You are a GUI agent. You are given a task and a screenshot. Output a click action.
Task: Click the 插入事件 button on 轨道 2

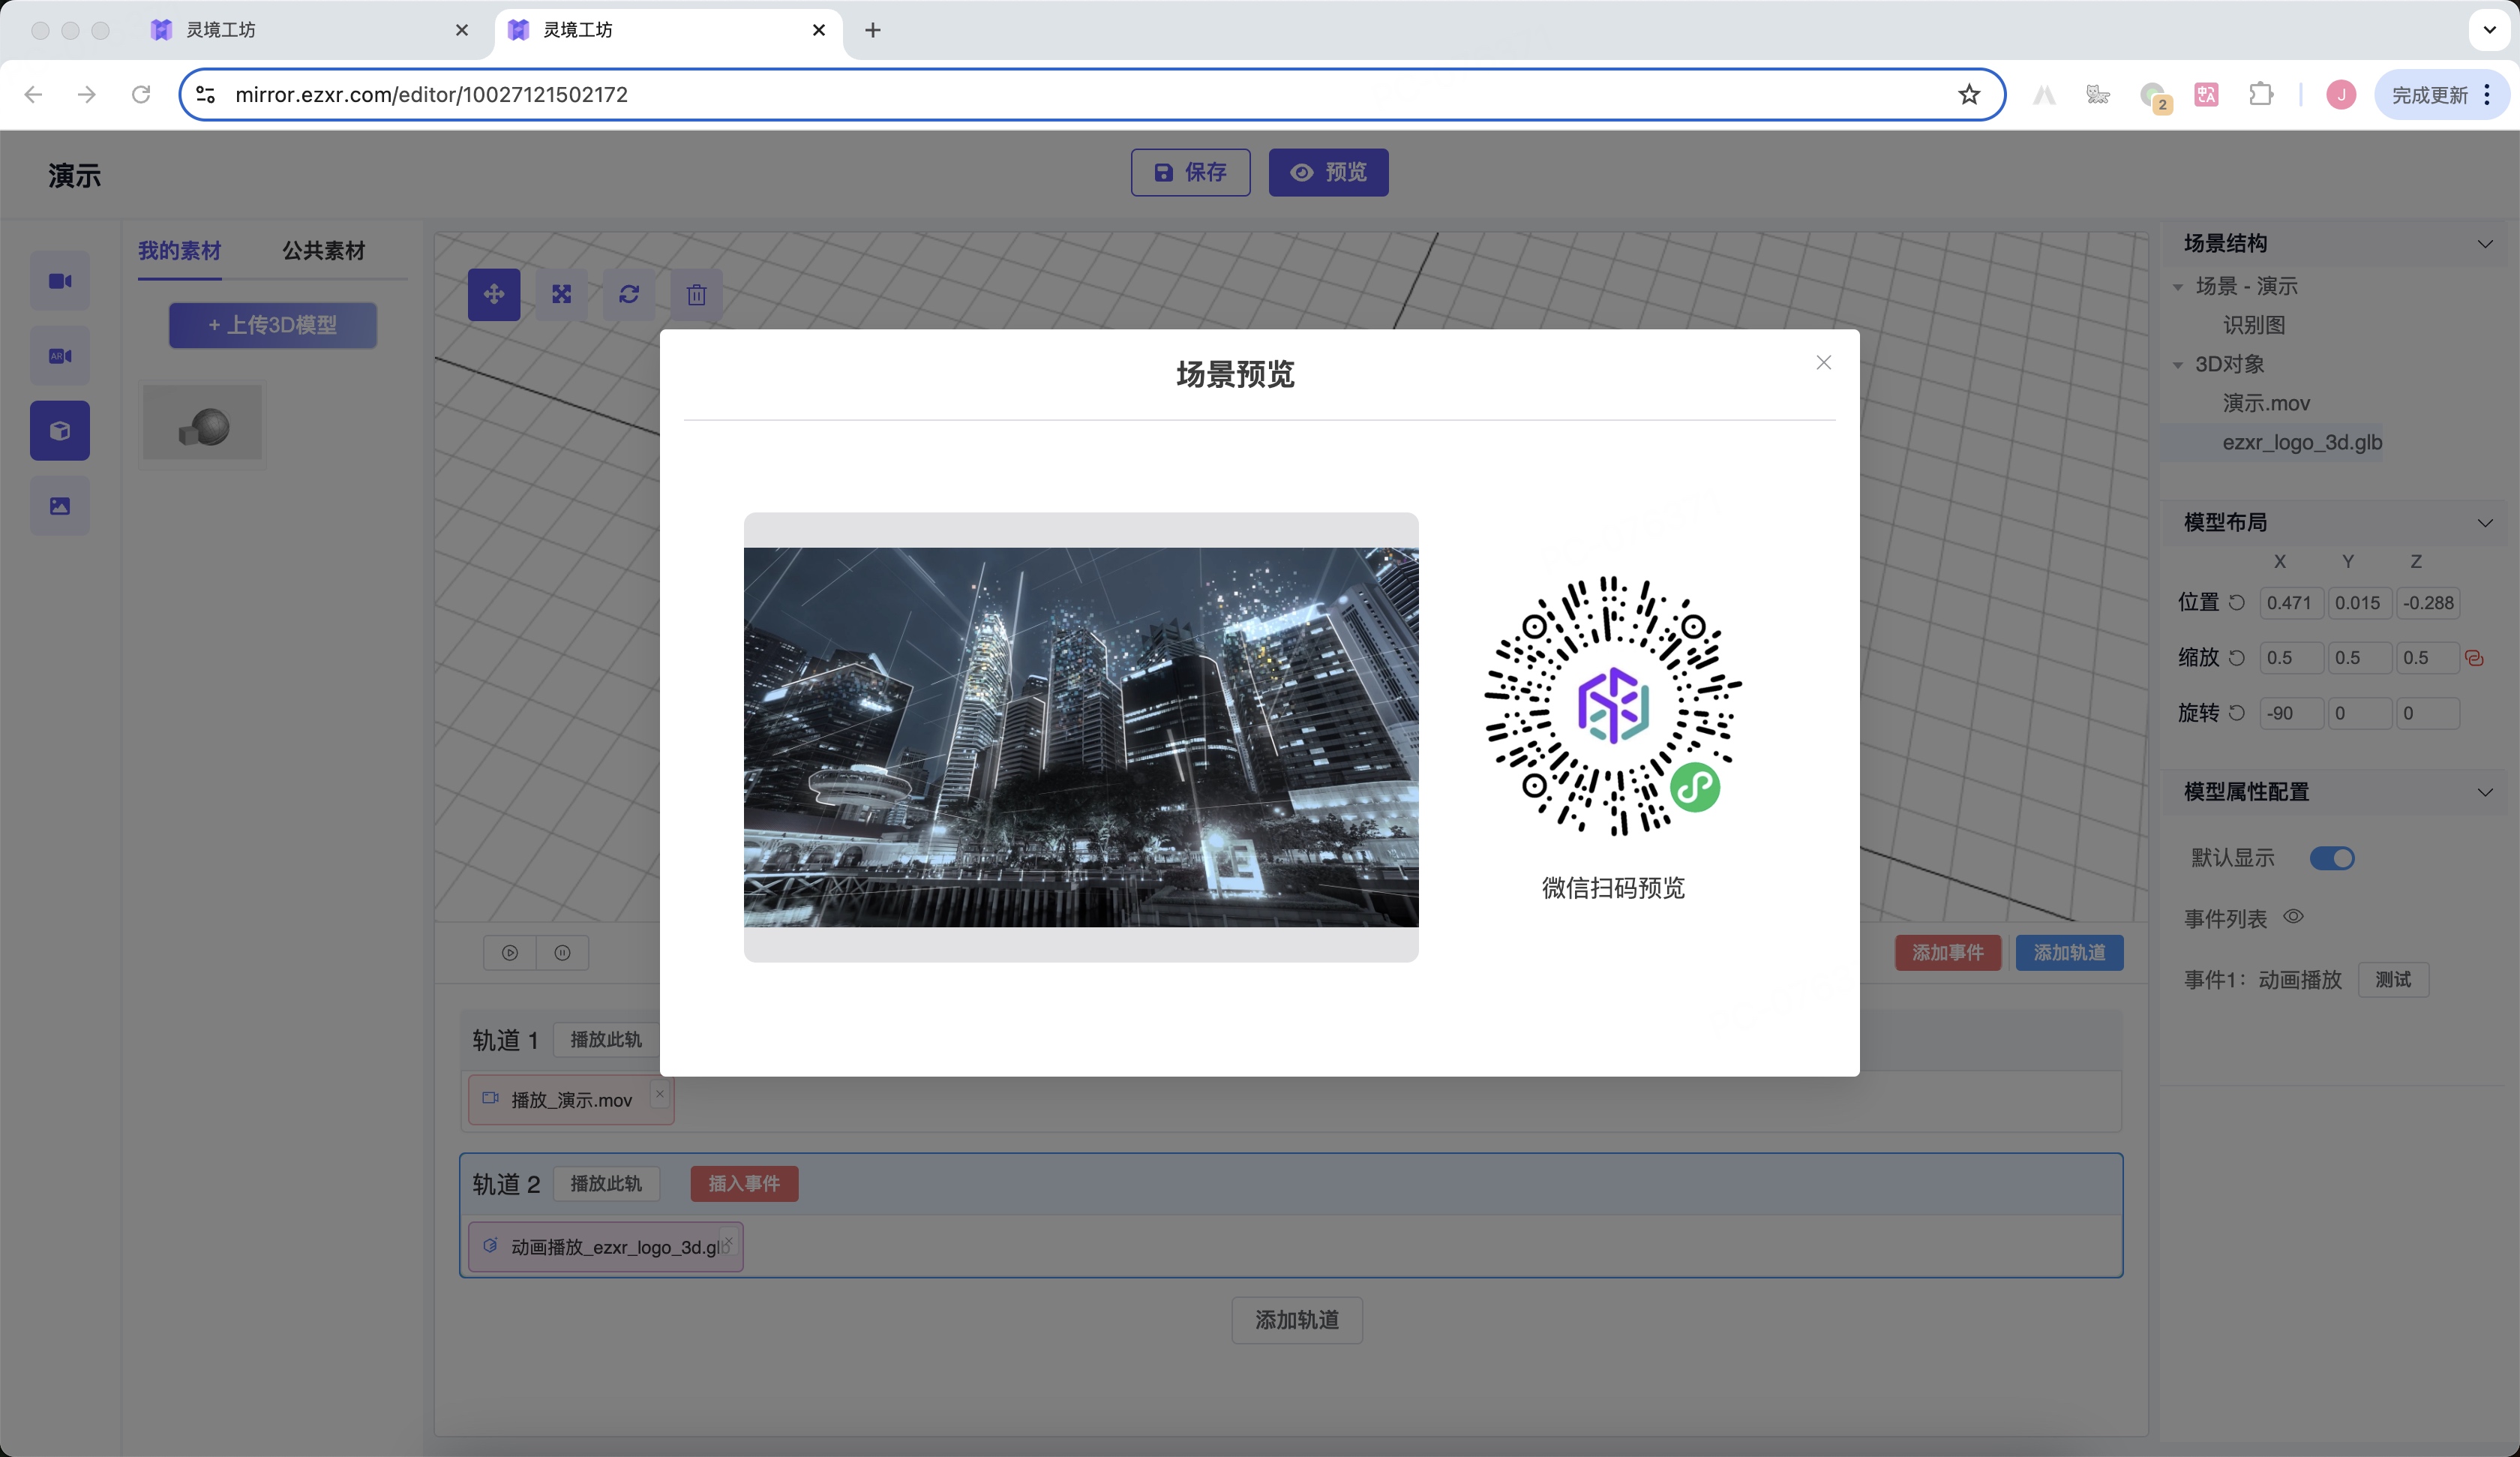[744, 1184]
